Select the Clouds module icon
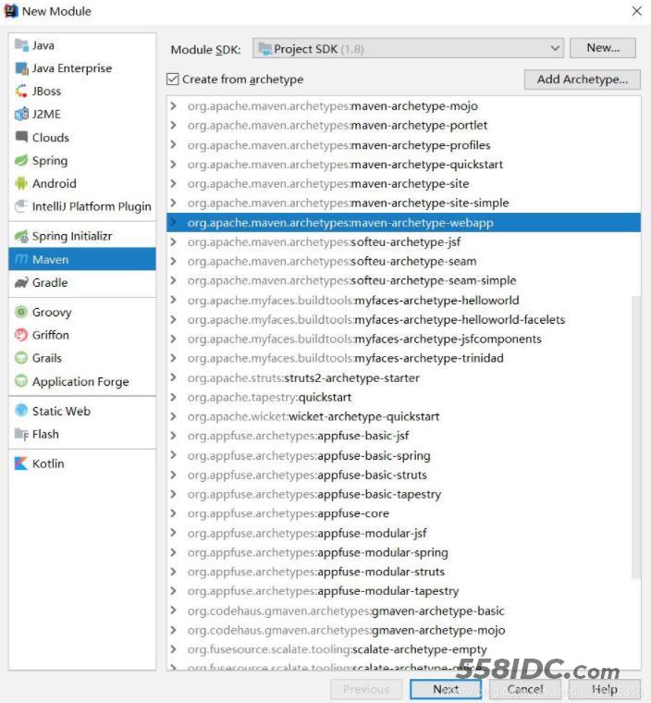The width and height of the screenshot is (651, 703). click(21, 138)
